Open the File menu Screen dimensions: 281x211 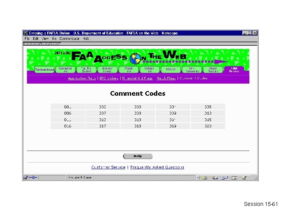click(27, 39)
